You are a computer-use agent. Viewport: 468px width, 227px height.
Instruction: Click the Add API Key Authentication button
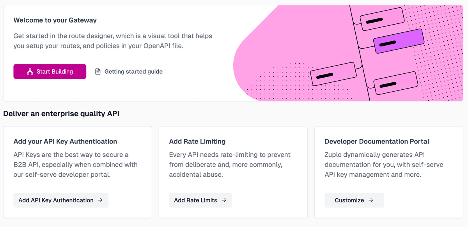coord(61,200)
